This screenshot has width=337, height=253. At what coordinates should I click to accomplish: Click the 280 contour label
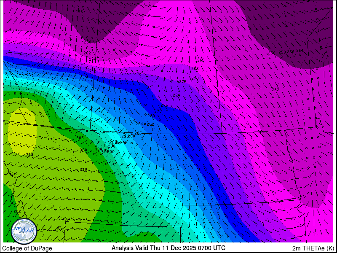tap(151, 116)
